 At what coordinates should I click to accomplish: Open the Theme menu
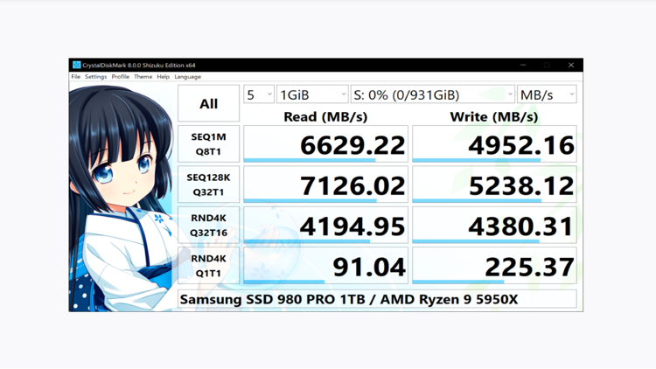coord(143,77)
